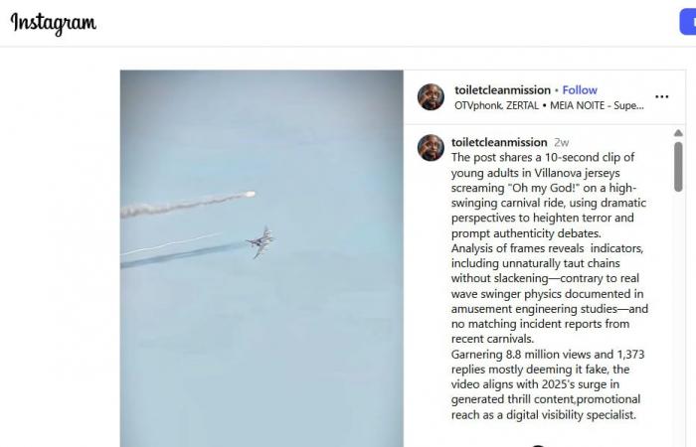Image resolution: width=696 pixels, height=447 pixels.
Task: Open the profile picture in post header
Action: click(431, 96)
